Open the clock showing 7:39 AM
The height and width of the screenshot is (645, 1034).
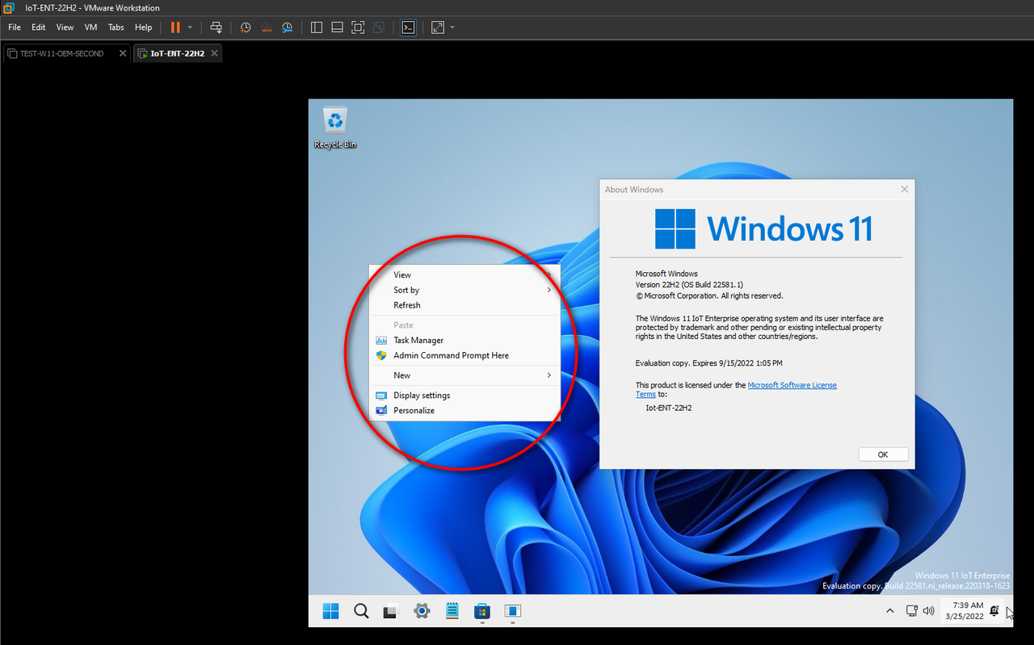(x=965, y=611)
